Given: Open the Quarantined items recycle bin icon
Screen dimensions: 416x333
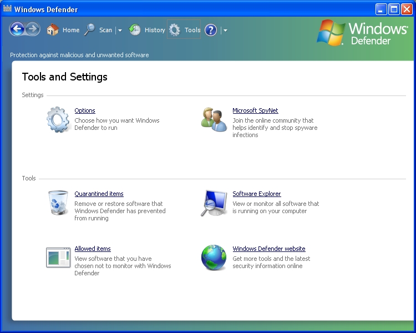Looking at the screenshot, I should [x=58, y=203].
